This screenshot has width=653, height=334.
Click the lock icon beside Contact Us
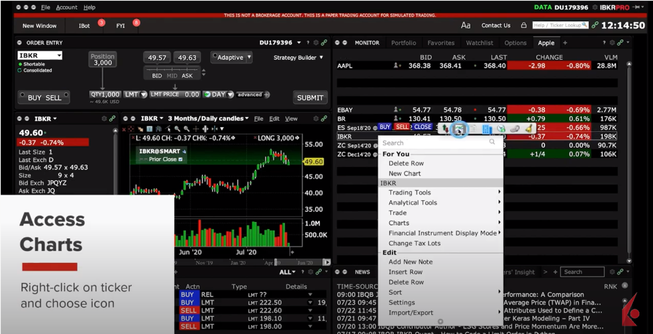pos(523,25)
